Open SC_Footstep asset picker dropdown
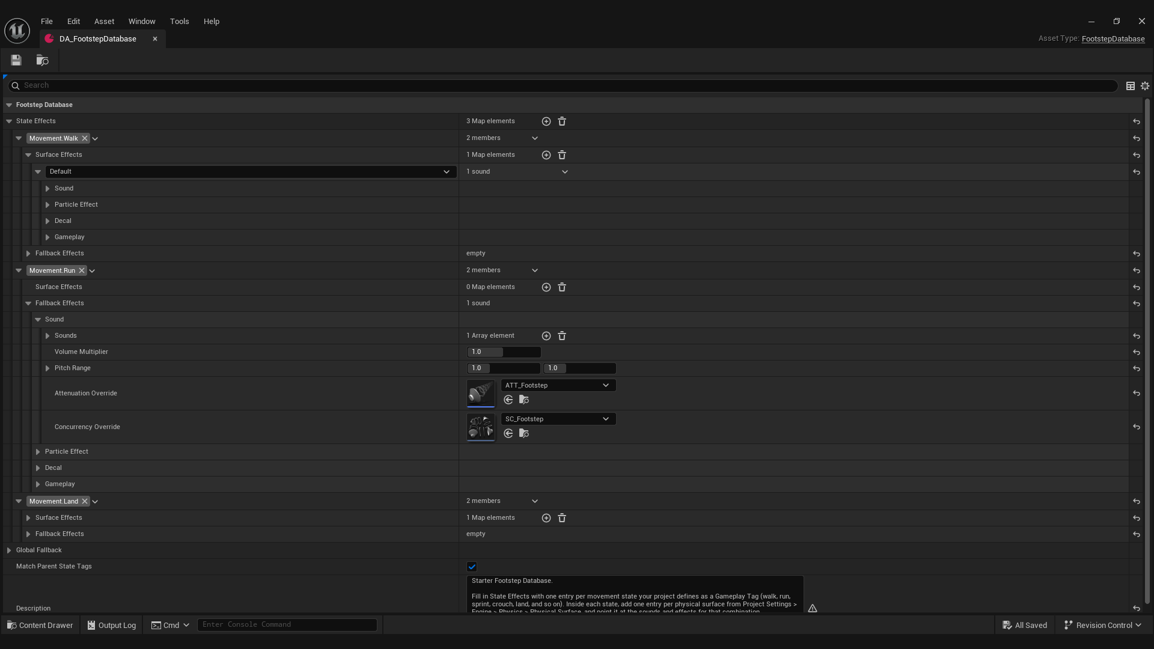This screenshot has width=1154, height=649. (558, 419)
